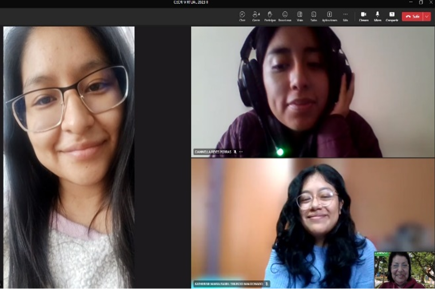Click the red Salir leave button
The height and width of the screenshot is (289, 435).
[412, 16]
